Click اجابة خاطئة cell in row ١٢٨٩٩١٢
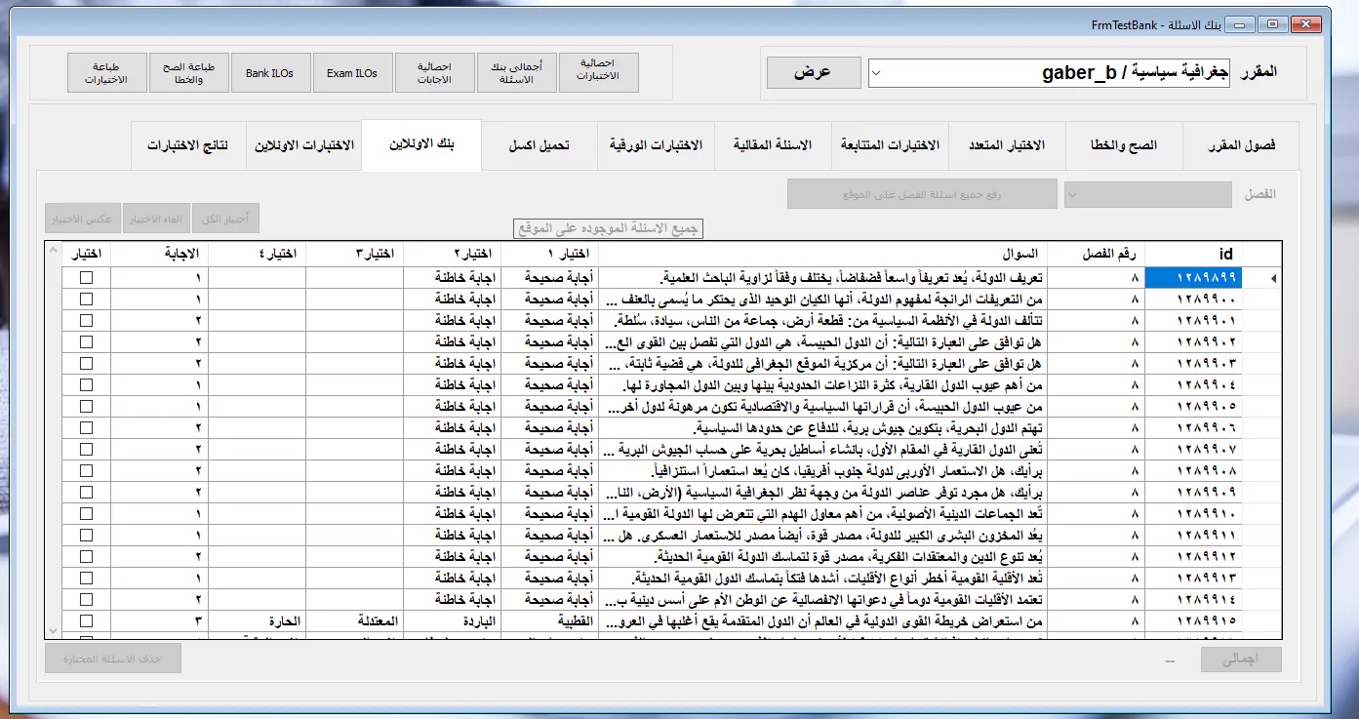Image resolution: width=1359 pixels, height=719 pixels. pyautogui.click(x=452, y=557)
